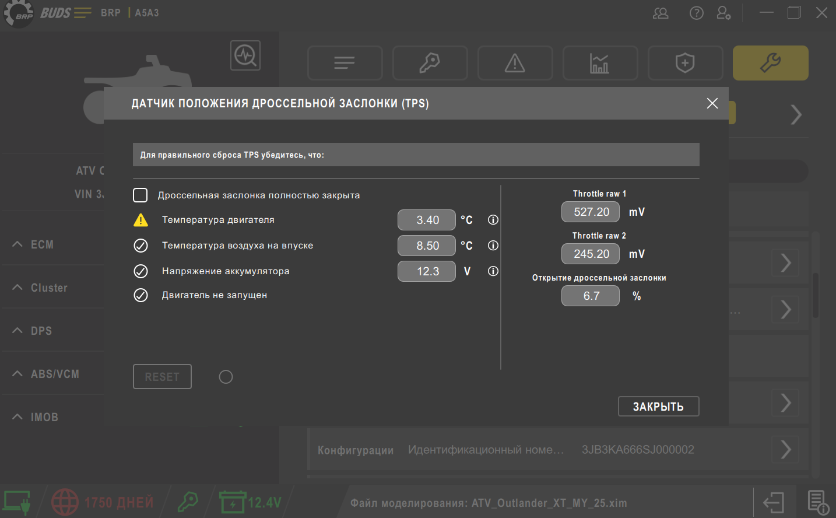This screenshot has height=518, width=836.
Task: Check the throttle fully closed checkbox
Action: click(140, 195)
